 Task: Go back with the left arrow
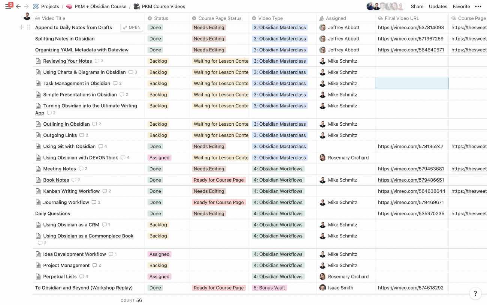pyautogui.click(x=18, y=6)
